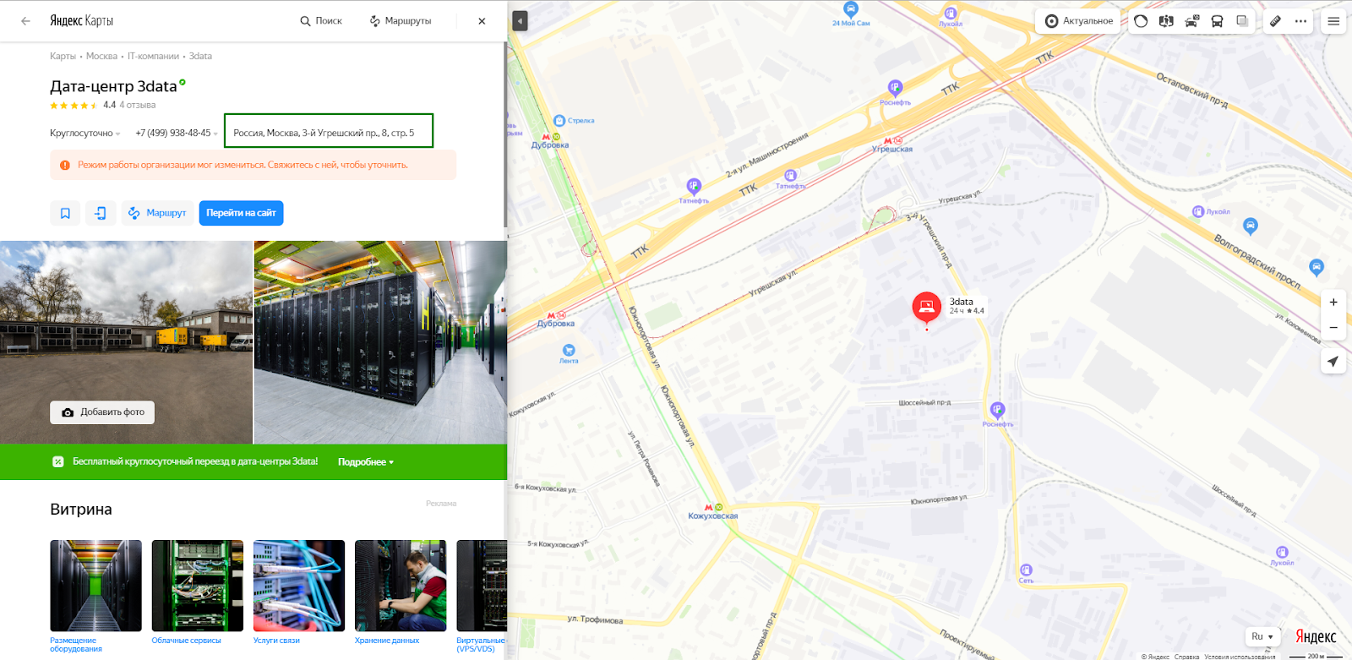Toggle the street panoramas layer icon

click(x=1166, y=21)
